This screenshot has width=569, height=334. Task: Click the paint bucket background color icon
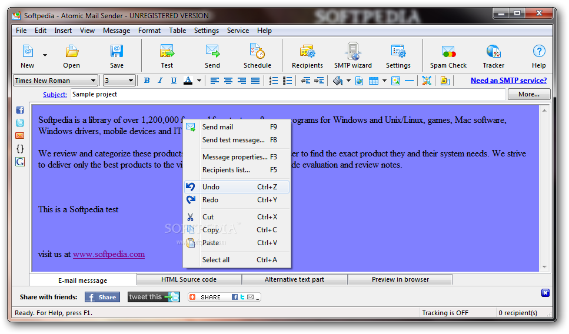[x=338, y=81]
